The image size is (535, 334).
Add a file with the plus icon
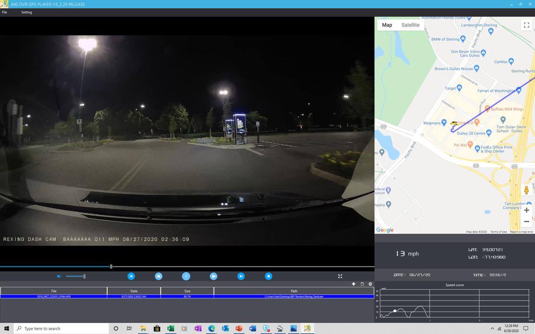point(353,284)
